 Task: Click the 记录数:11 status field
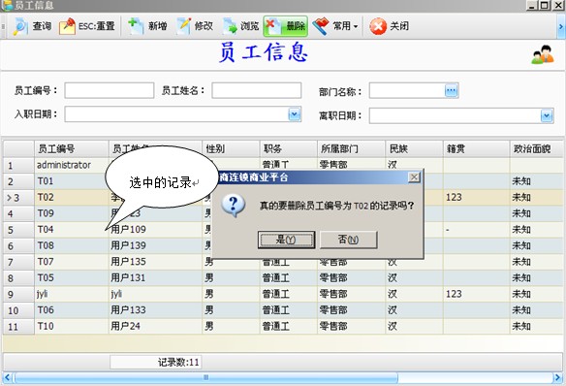[x=156, y=362]
